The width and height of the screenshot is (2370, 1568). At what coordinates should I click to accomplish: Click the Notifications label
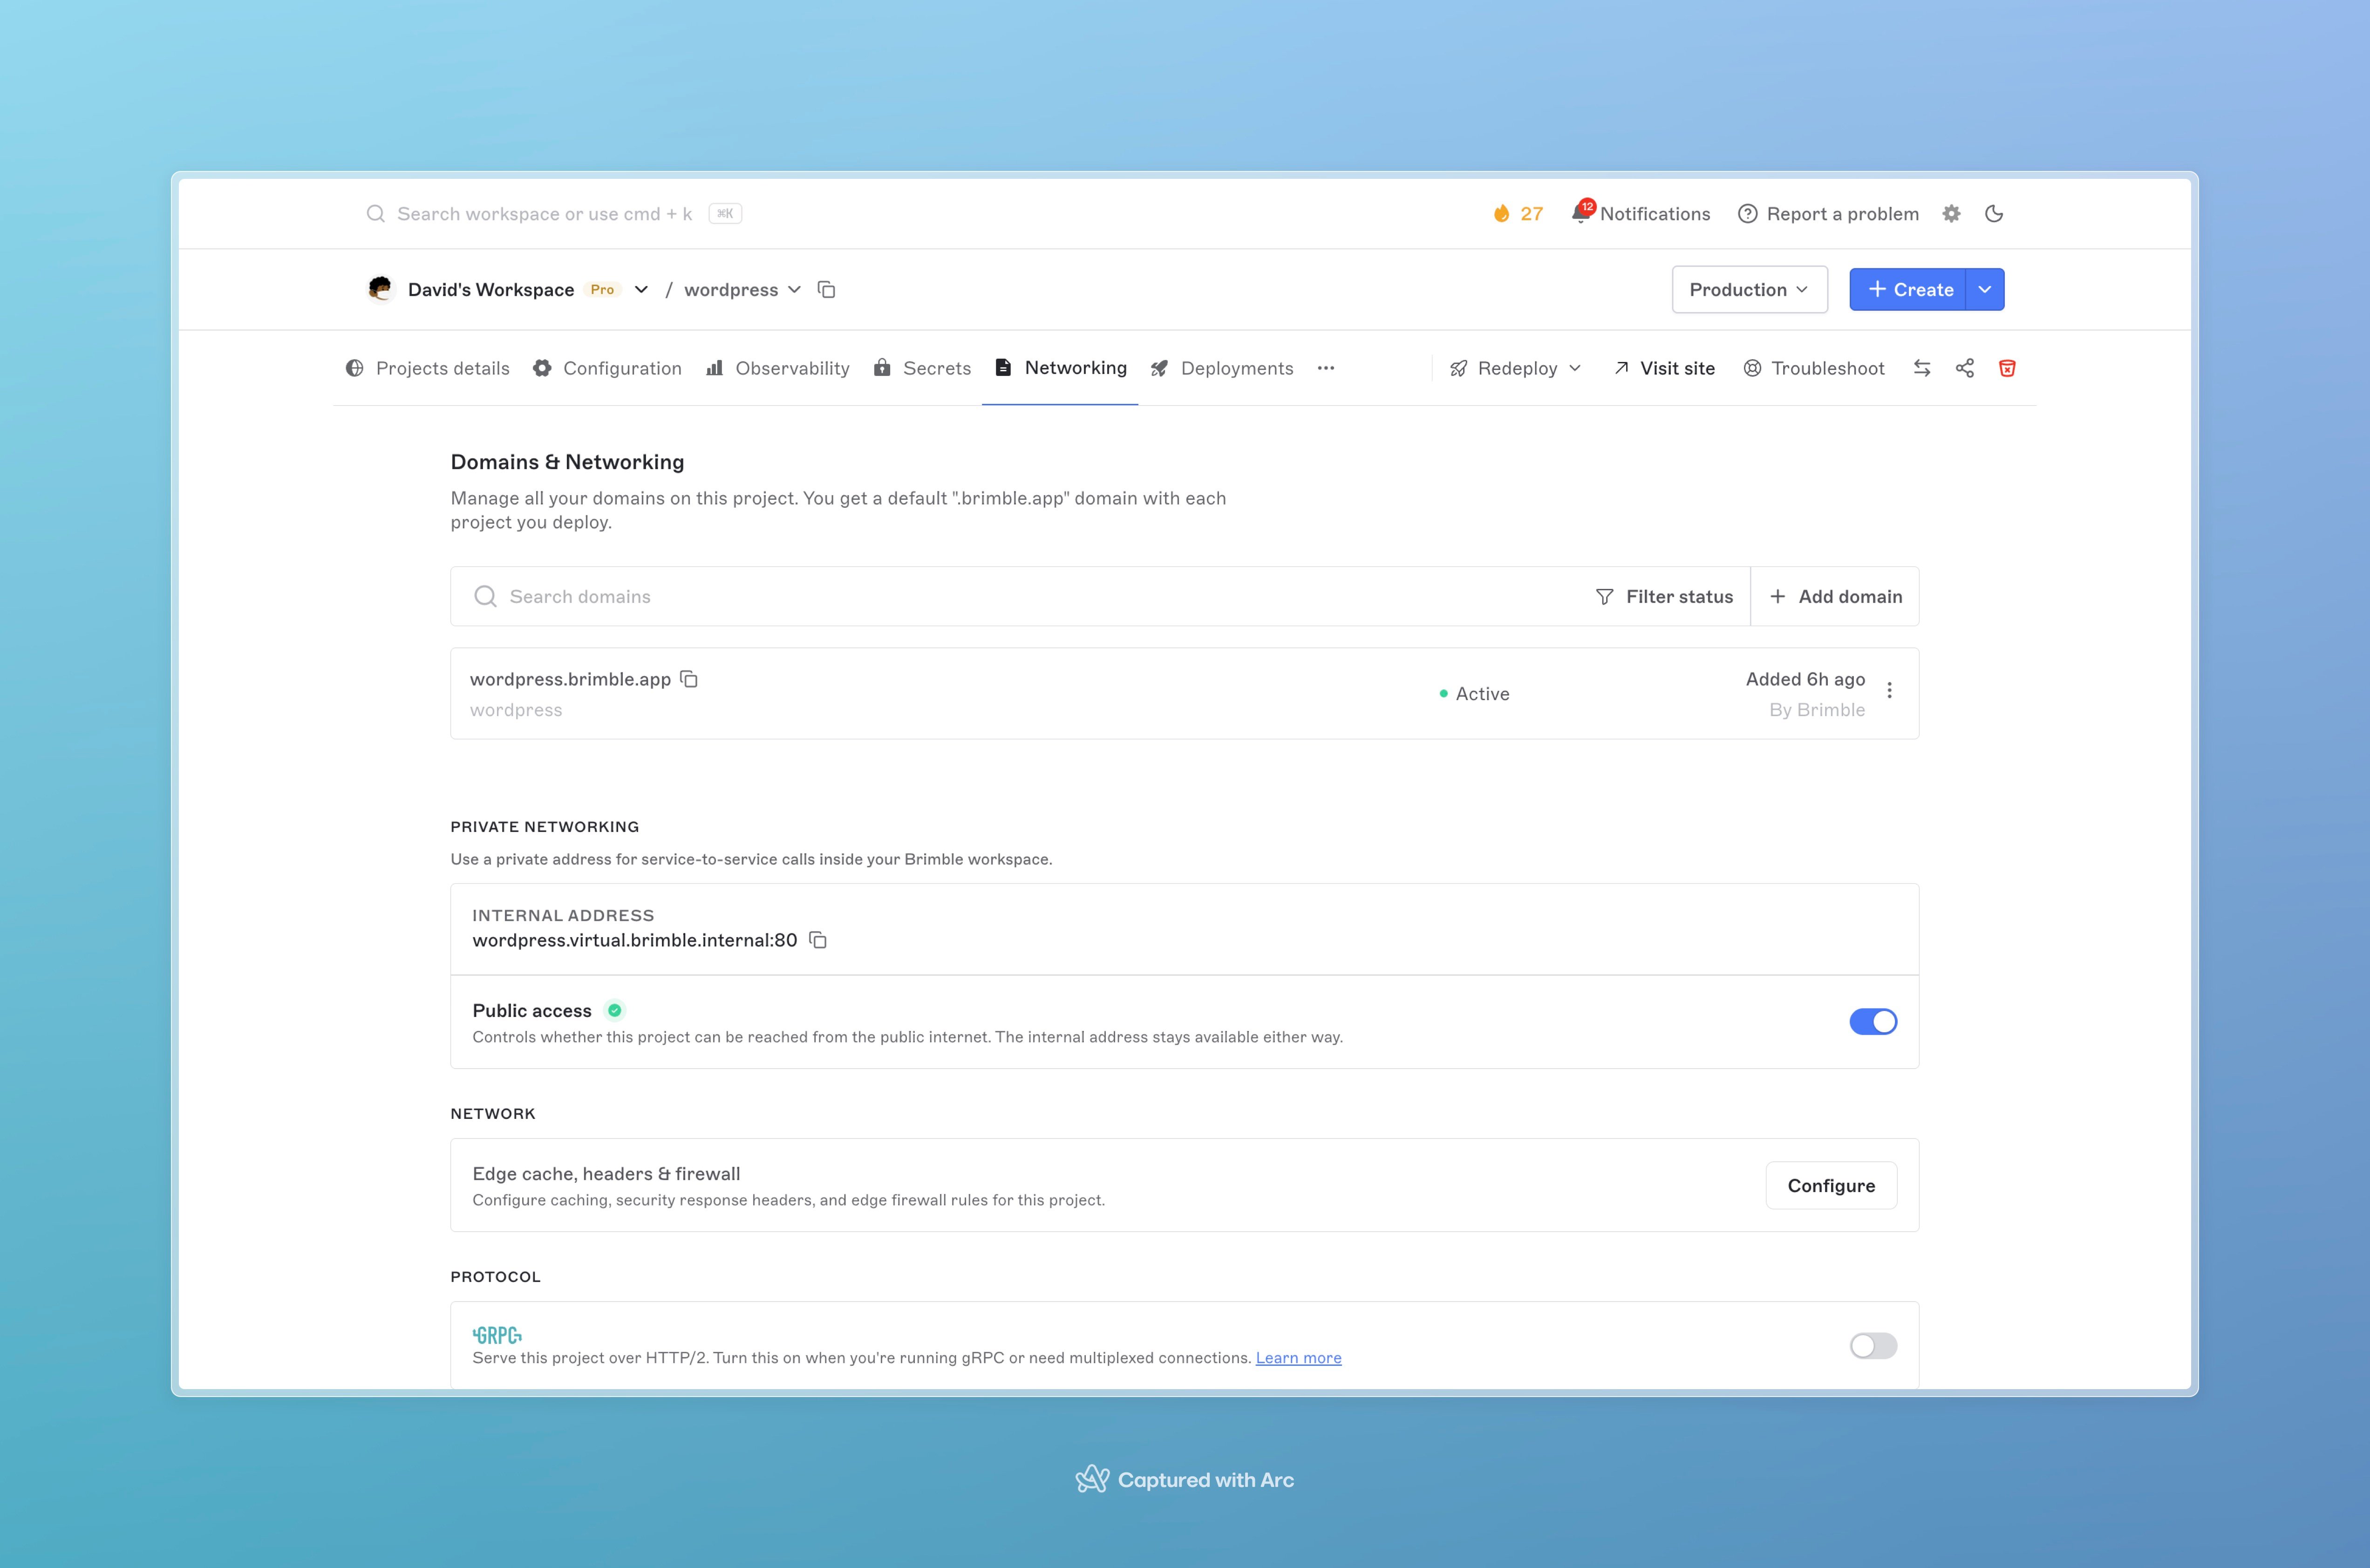[1655, 214]
